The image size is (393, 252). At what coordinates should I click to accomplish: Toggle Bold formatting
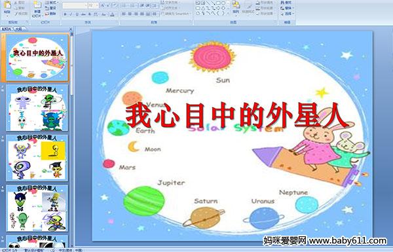click(65, 14)
